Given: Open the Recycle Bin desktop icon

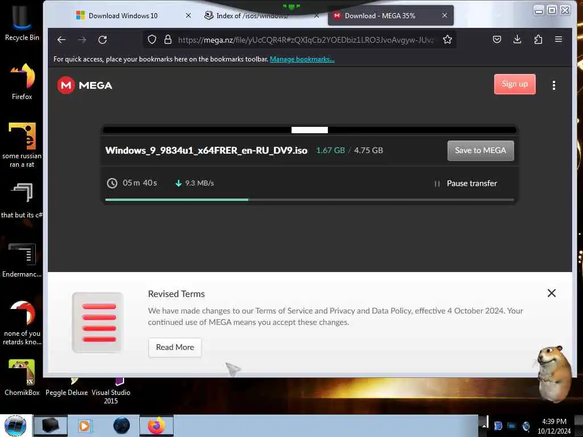Looking at the screenshot, I should pos(22,23).
